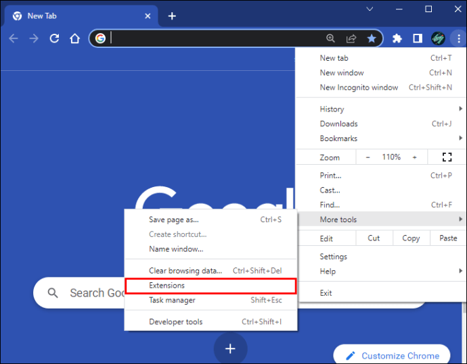
Task: Click the add shortcut plus circle
Action: (230, 348)
